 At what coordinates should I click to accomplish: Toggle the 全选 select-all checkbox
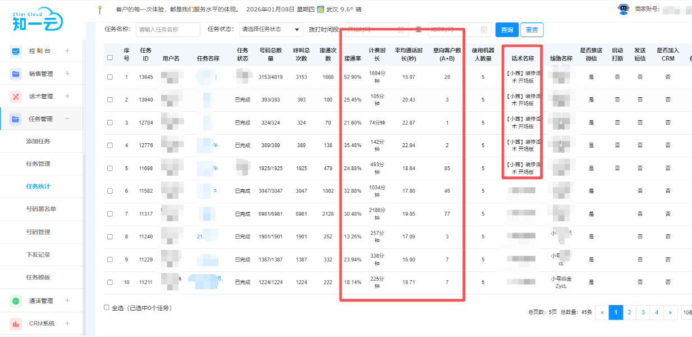[x=107, y=307]
